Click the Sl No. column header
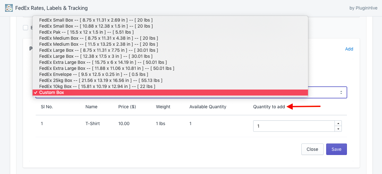The height and width of the screenshot is (174, 382). coord(47,107)
